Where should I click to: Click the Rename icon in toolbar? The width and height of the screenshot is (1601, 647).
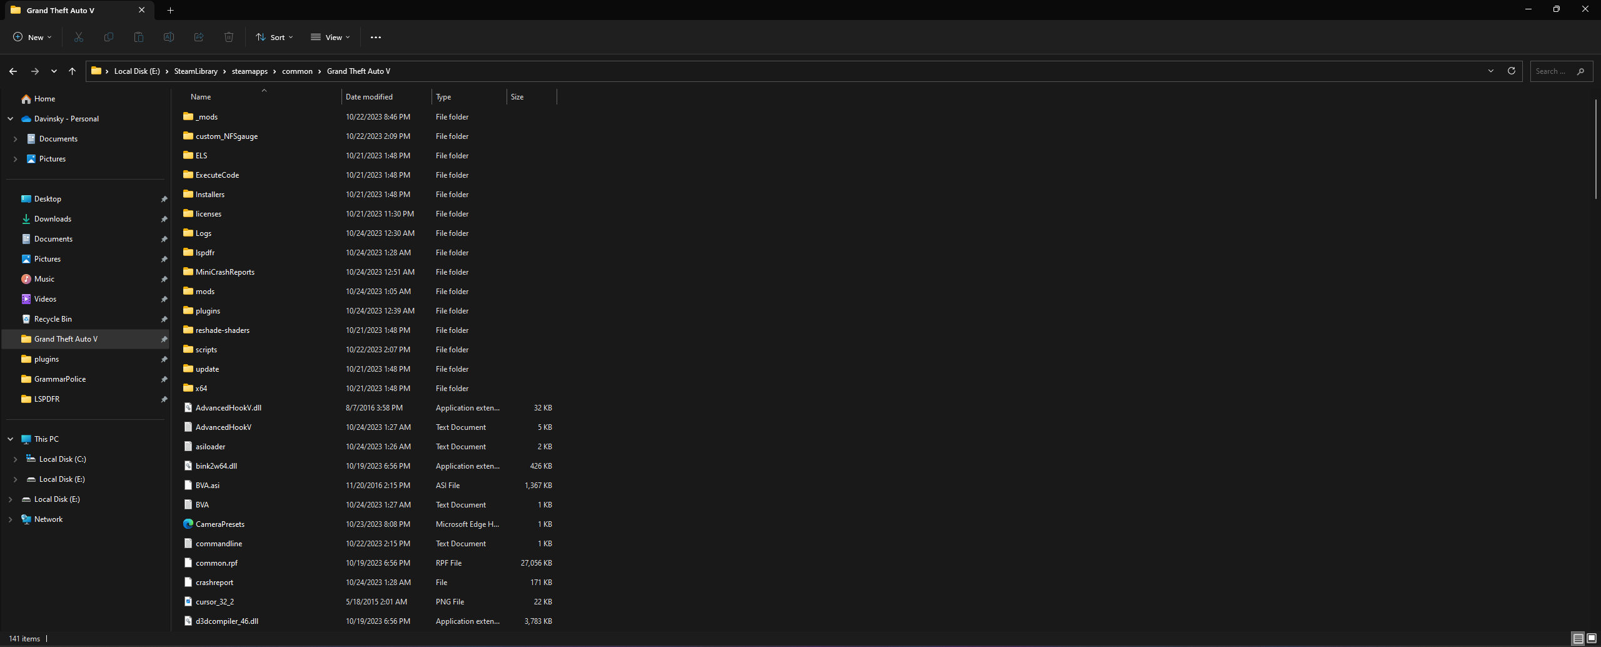click(169, 37)
